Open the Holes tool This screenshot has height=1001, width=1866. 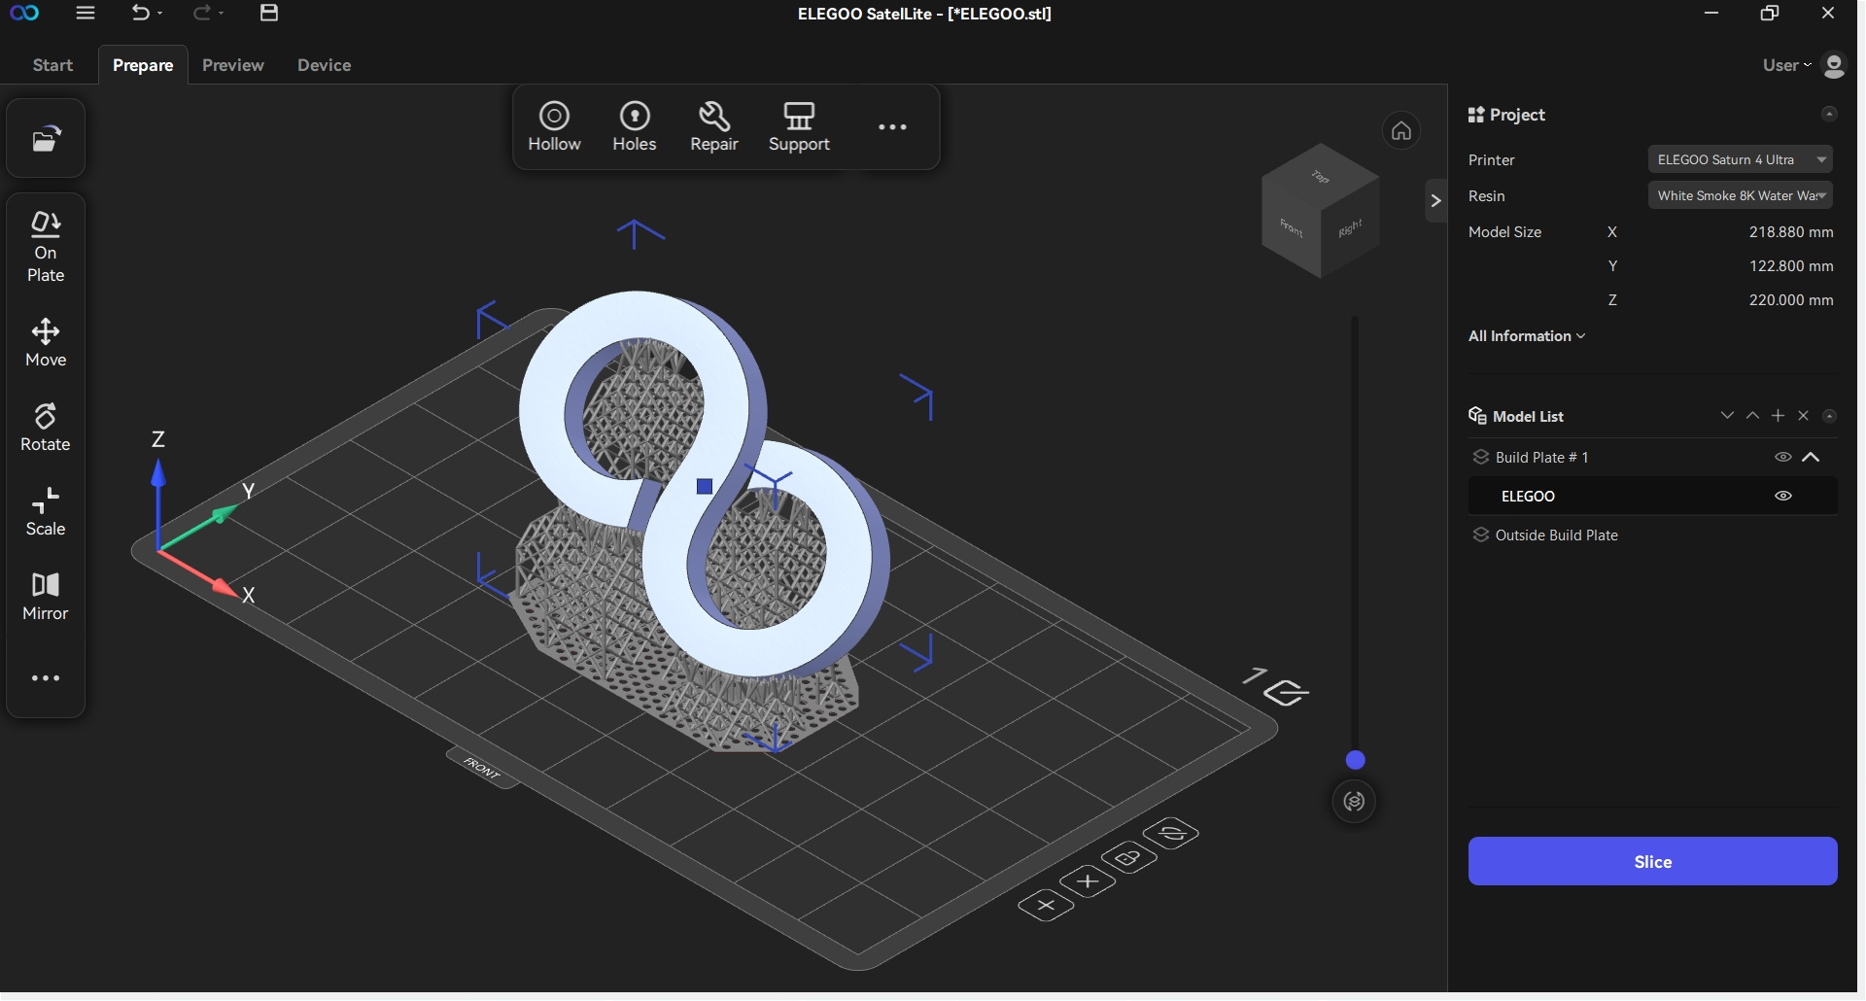click(x=634, y=127)
